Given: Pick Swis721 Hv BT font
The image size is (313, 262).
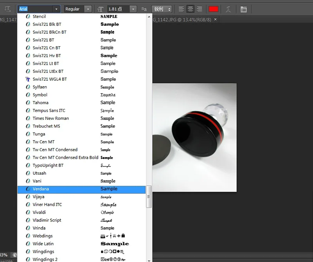Looking at the screenshot, I should 81,56.
